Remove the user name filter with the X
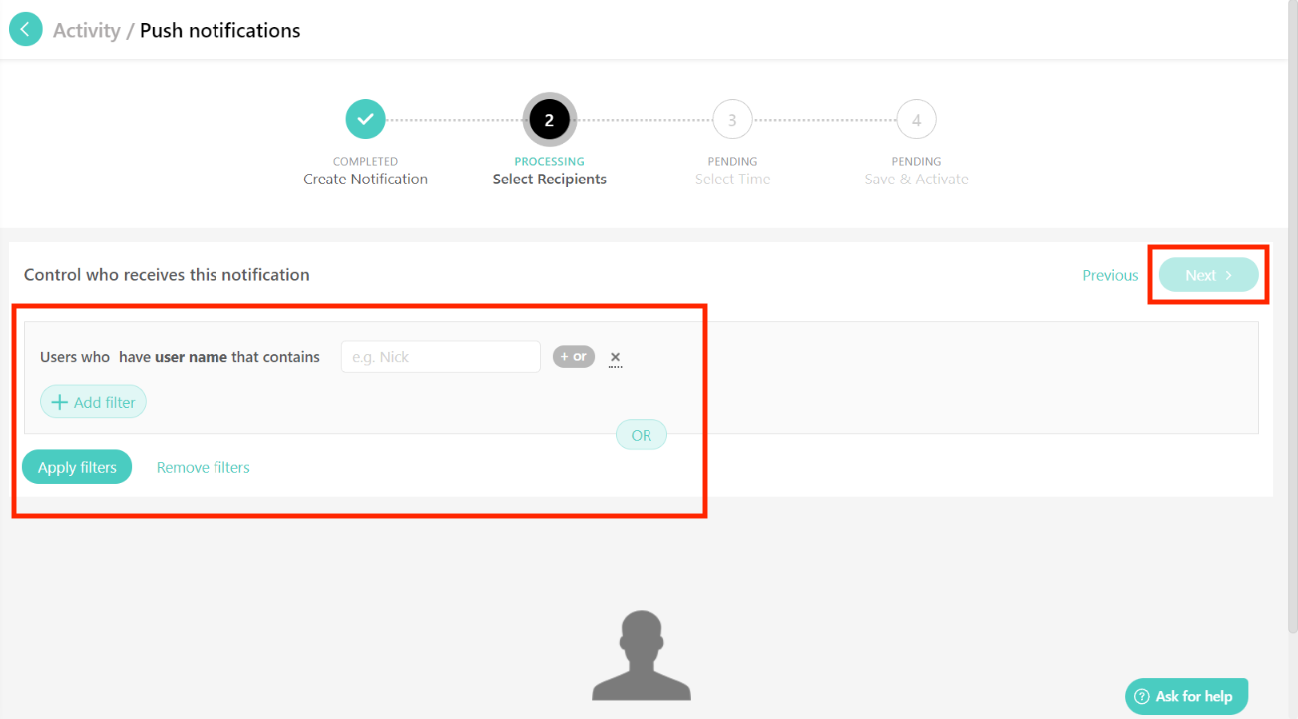This screenshot has width=1298, height=719. coord(615,356)
